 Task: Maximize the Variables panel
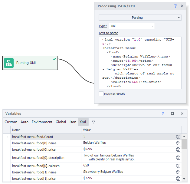pyautogui.click(x=172, y=114)
